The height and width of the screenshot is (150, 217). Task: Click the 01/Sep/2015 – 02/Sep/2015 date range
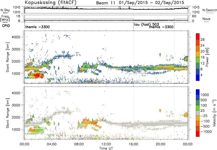click(151, 3)
